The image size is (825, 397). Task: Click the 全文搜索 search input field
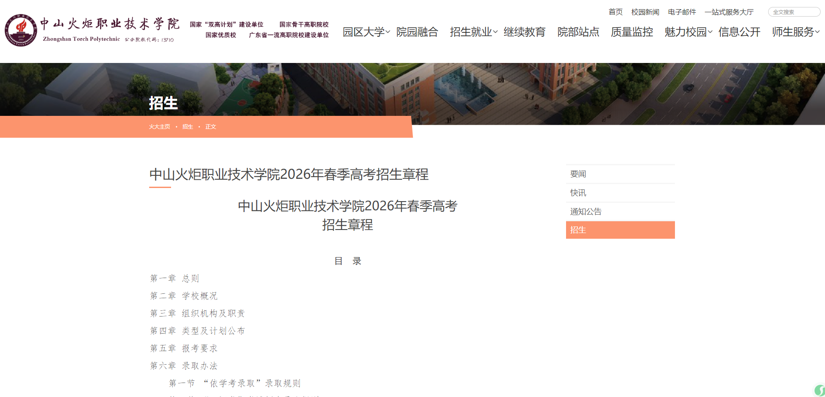coord(794,12)
